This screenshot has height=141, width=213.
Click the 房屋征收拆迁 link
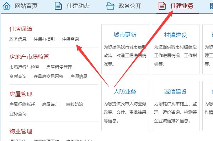click(x=22, y=104)
